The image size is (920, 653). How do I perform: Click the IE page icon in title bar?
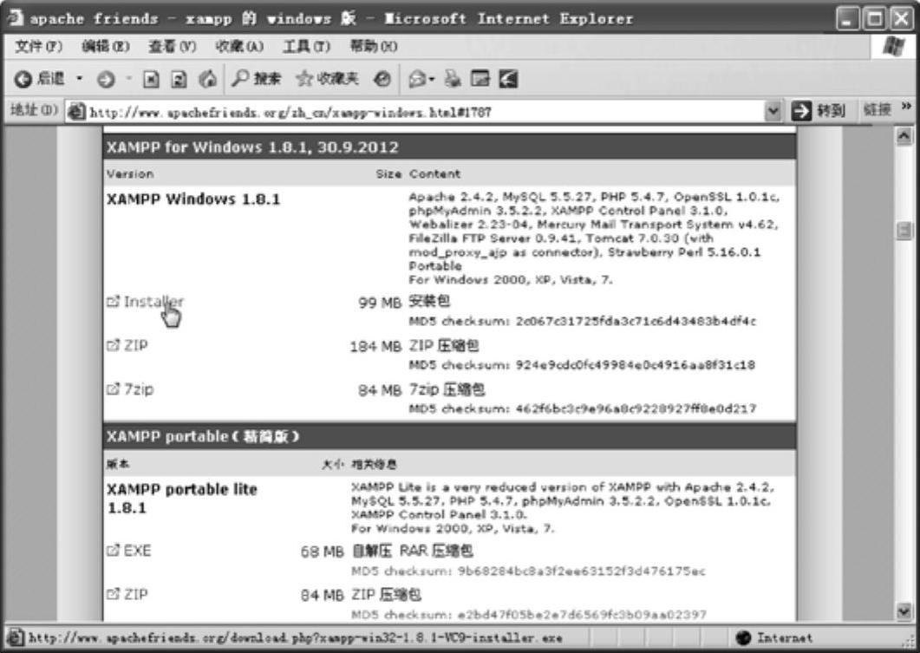[14, 17]
